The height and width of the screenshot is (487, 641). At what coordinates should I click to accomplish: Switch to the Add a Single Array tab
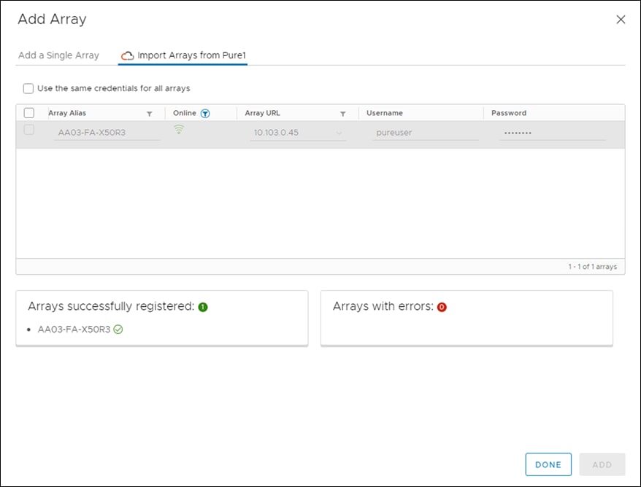click(58, 55)
